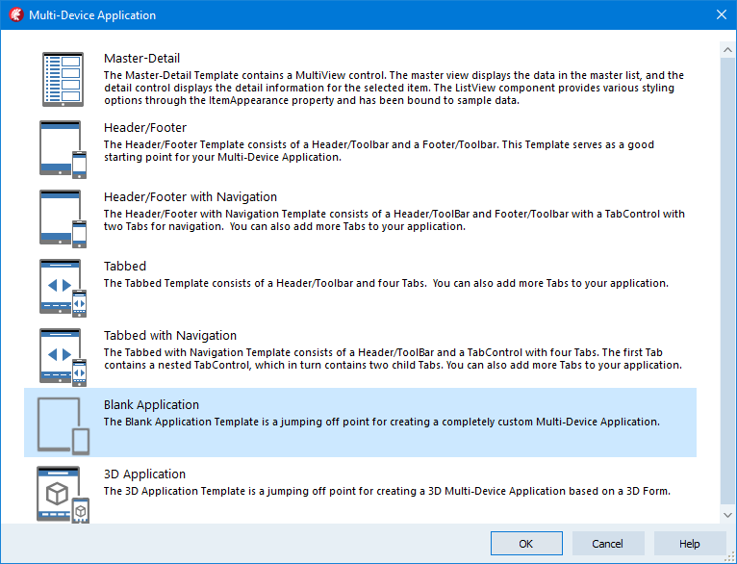This screenshot has height=564, width=737.
Task: Choose the Header/Footer title label
Action: pos(145,127)
